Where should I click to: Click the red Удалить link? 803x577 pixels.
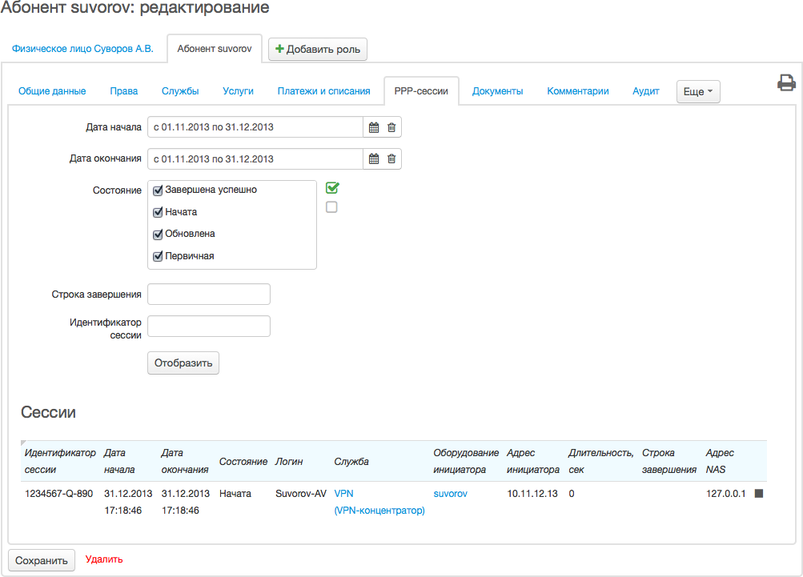(x=104, y=559)
